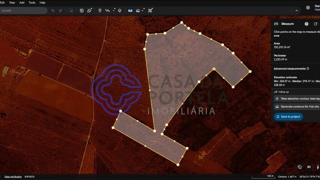Click the Measure panel help question icon
This screenshot has height=180, width=320.
pyautogui.click(x=306, y=24)
